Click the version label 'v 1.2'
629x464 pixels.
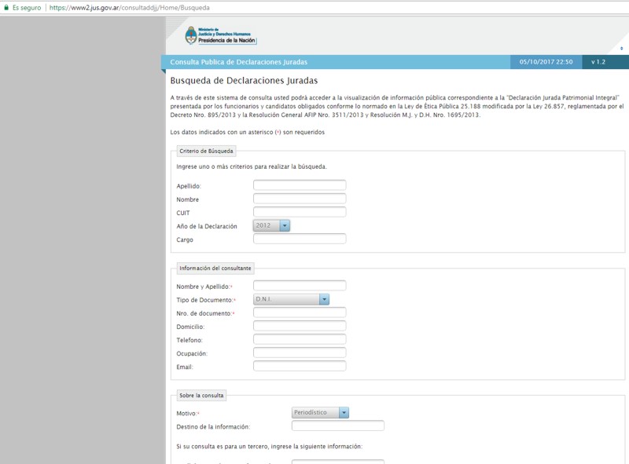[598, 62]
